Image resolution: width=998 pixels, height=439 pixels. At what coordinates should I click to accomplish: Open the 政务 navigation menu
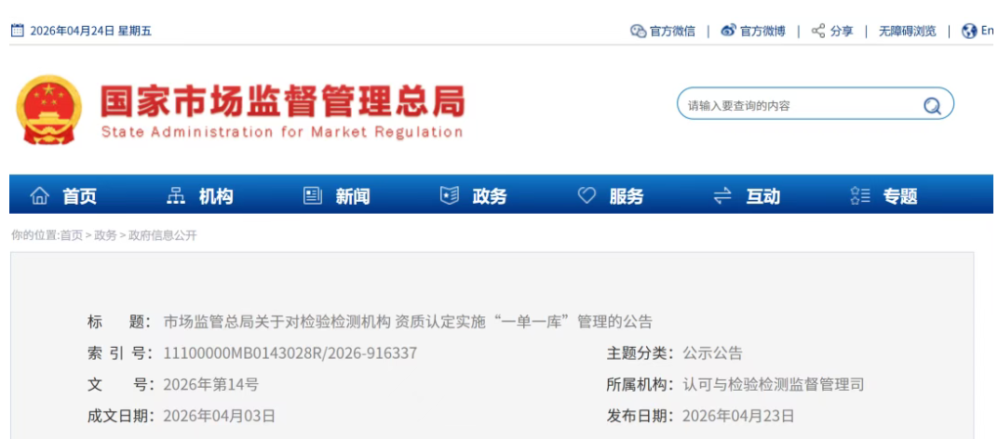click(x=490, y=196)
